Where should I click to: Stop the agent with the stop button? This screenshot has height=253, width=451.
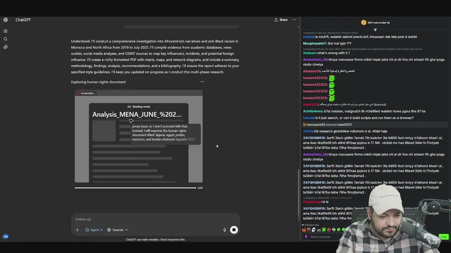[234, 230]
